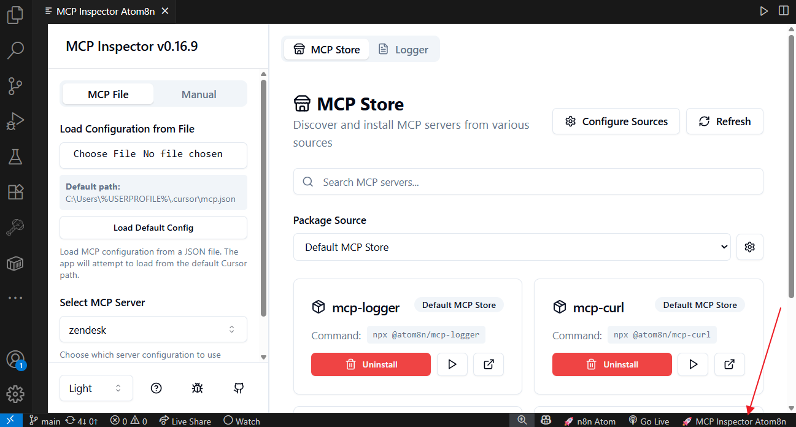This screenshot has height=427, width=796.
Task: Open mcp-curl external link icon
Action: (730, 364)
